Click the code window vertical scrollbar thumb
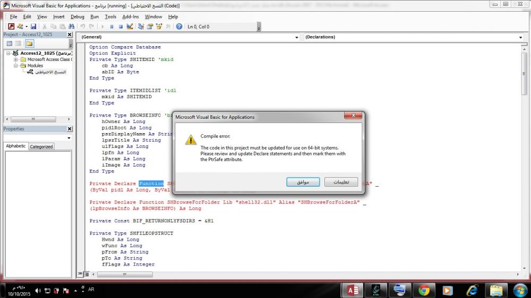Screen dimensions: 531x298 coord(524,74)
